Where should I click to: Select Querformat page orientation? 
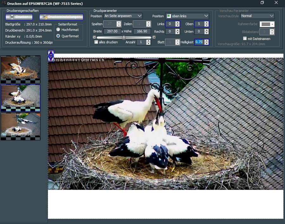tap(58, 36)
